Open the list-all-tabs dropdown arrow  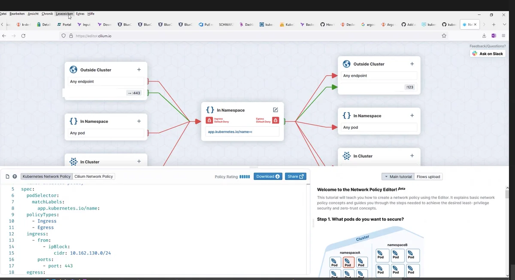[504, 24]
